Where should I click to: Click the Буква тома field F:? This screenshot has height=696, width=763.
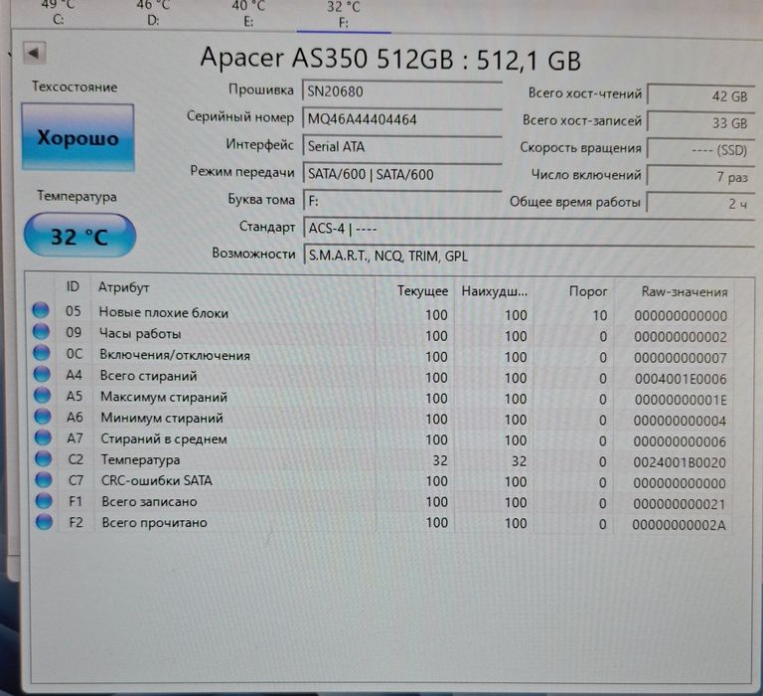point(402,201)
